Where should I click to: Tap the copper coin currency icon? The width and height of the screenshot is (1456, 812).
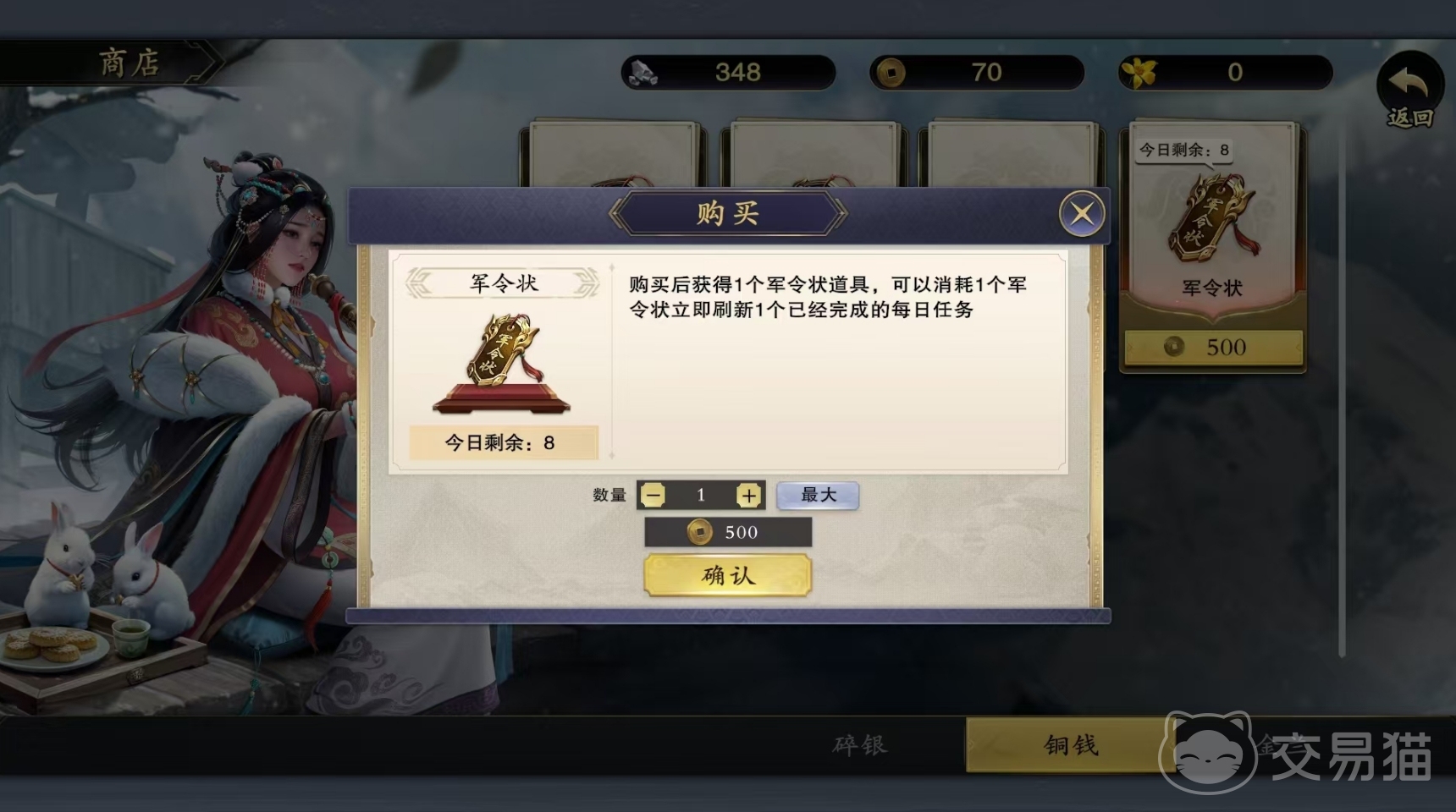tap(890, 74)
